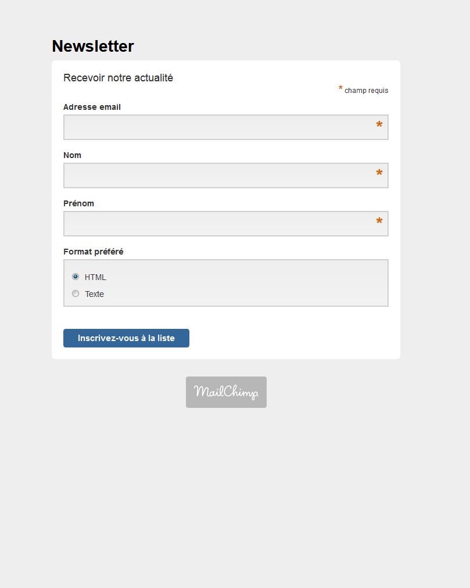470x588 pixels.
Task: Click the Format préféré label
Action: coord(93,252)
